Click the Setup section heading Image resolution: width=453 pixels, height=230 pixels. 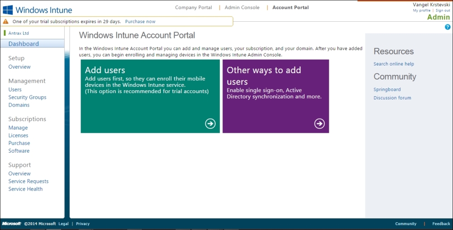tap(16, 58)
